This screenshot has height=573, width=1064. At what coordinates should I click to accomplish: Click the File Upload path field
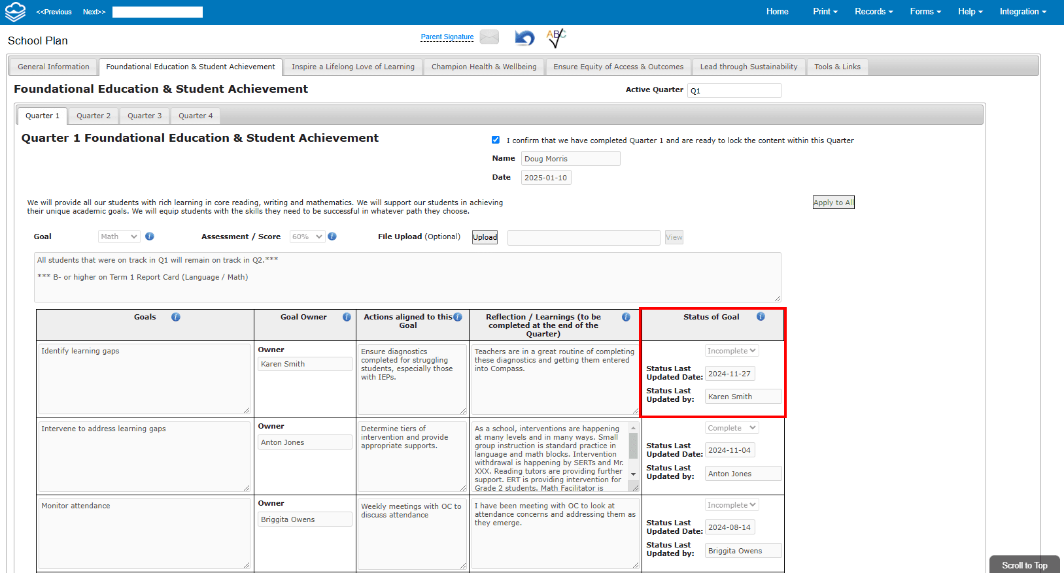583,237
